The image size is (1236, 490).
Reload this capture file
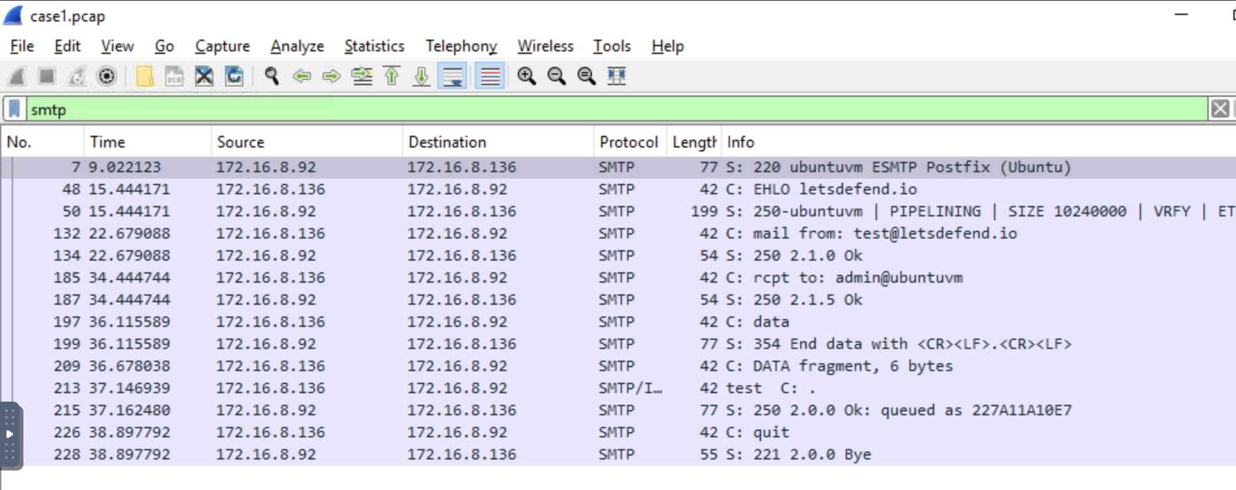tap(234, 76)
